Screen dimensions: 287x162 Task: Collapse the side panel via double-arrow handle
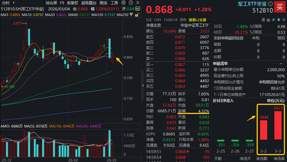pos(143,85)
